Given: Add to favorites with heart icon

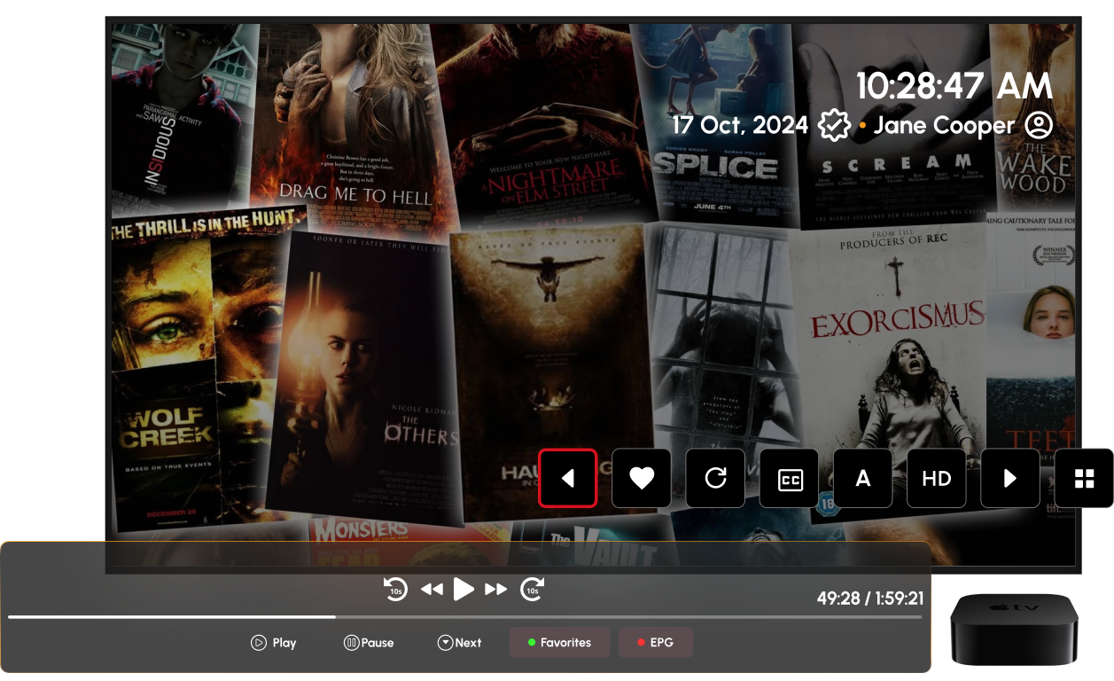Looking at the screenshot, I should (x=642, y=479).
